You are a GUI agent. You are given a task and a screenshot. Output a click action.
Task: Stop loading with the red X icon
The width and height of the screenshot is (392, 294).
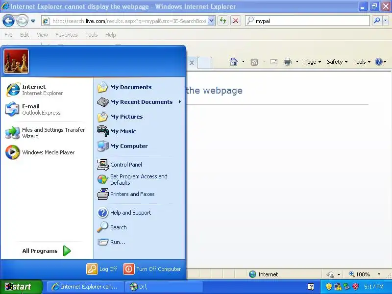click(x=236, y=21)
